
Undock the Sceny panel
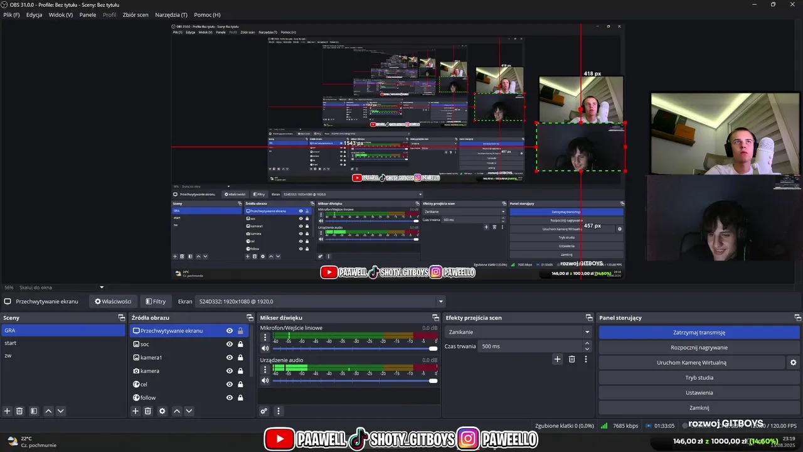coord(122,318)
